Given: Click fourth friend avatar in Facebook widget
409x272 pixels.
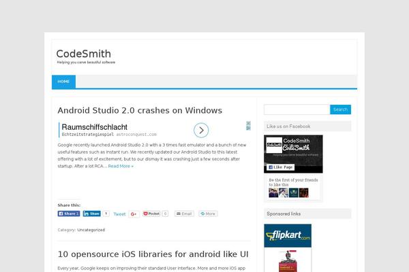Looking at the screenshot, I should [303, 193].
